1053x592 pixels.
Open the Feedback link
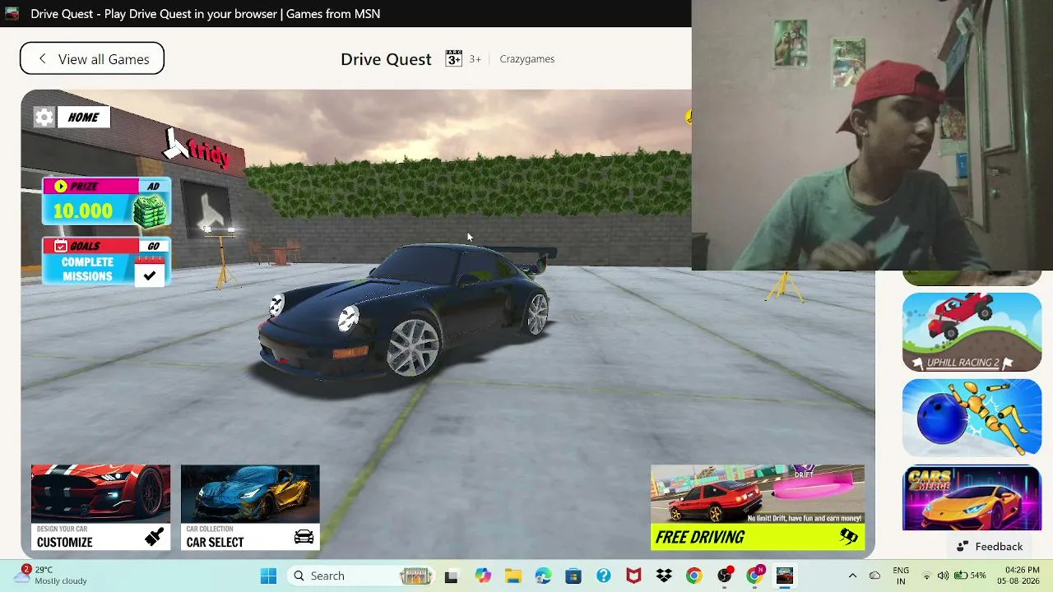(990, 547)
